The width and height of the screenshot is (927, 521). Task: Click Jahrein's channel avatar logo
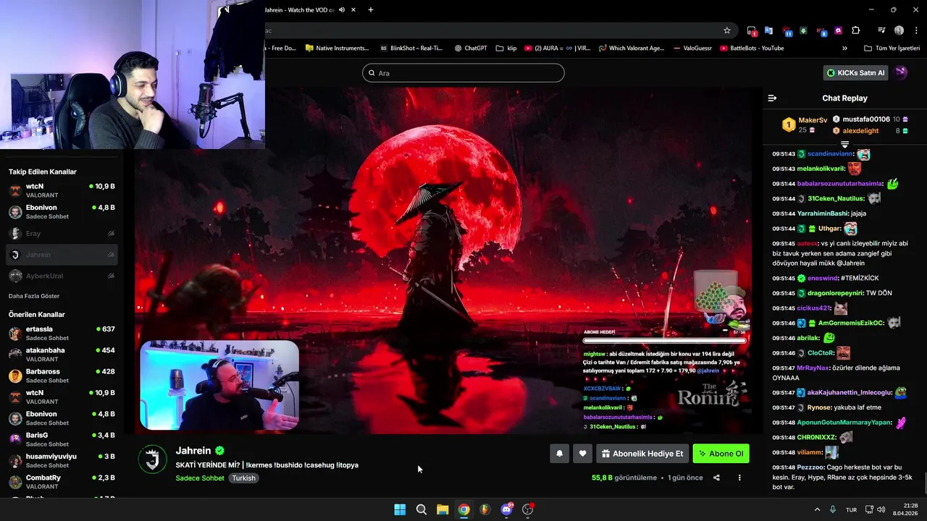coord(153,459)
